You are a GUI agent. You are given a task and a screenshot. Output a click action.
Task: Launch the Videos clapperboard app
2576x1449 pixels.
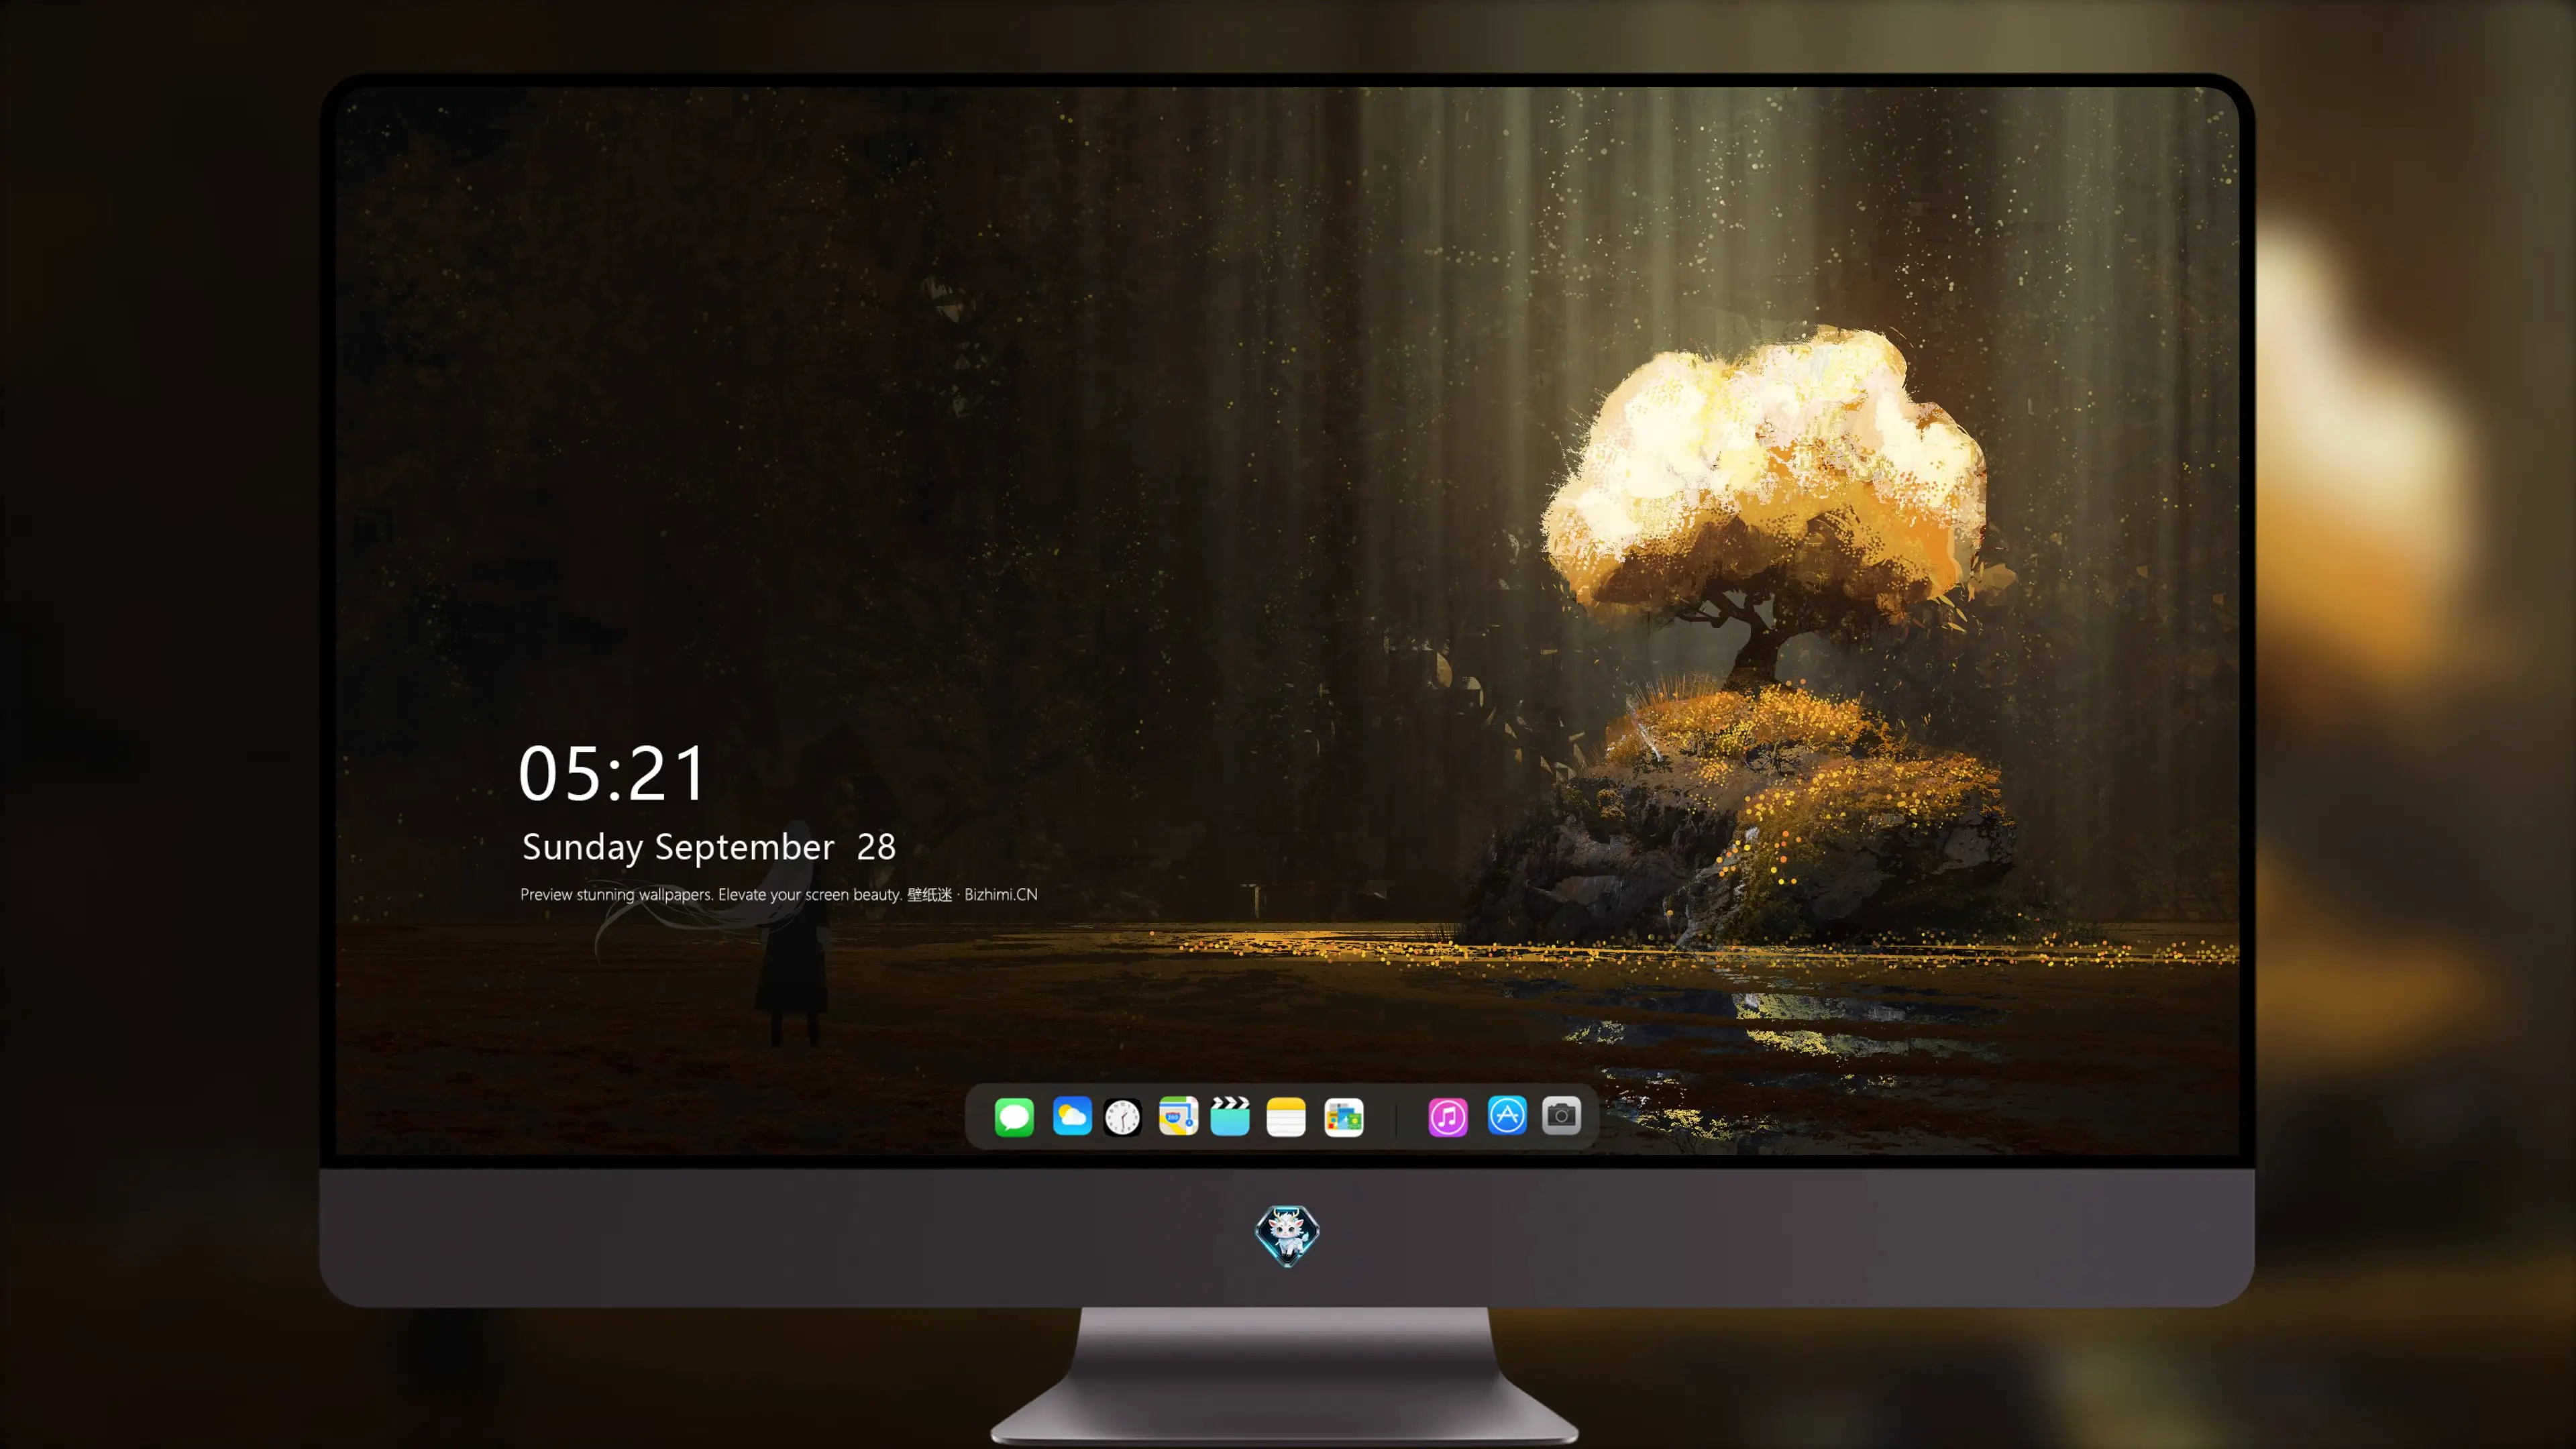pos(1230,1116)
